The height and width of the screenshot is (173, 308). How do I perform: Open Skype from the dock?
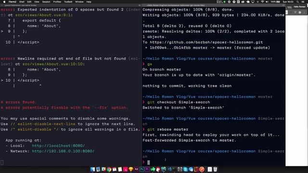point(185,169)
